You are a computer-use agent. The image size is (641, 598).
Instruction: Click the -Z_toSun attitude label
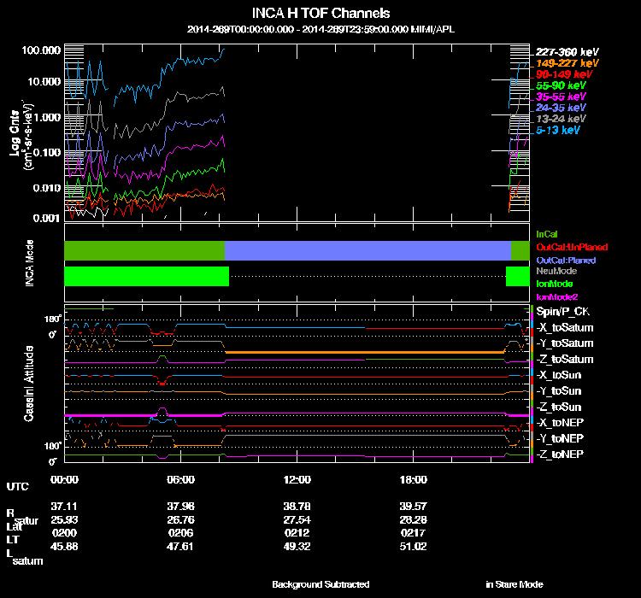(558, 407)
